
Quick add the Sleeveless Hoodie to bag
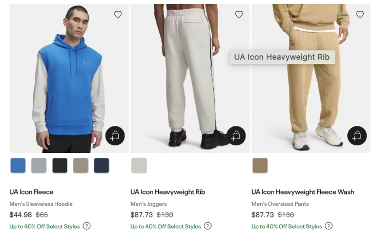(115, 136)
